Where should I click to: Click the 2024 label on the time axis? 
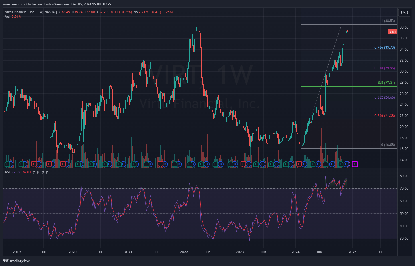(x=295, y=252)
